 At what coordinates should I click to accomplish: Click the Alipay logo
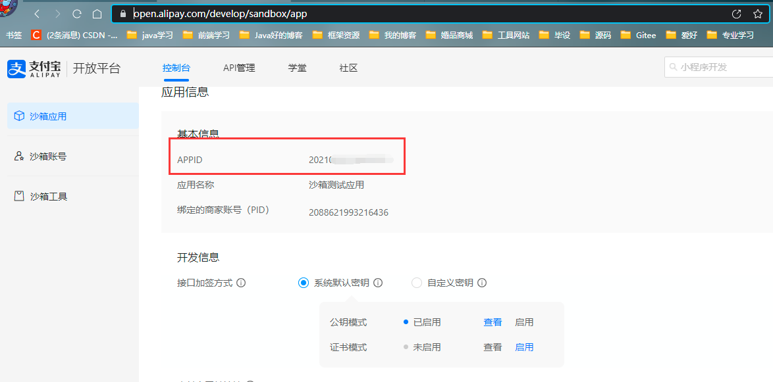(x=34, y=69)
